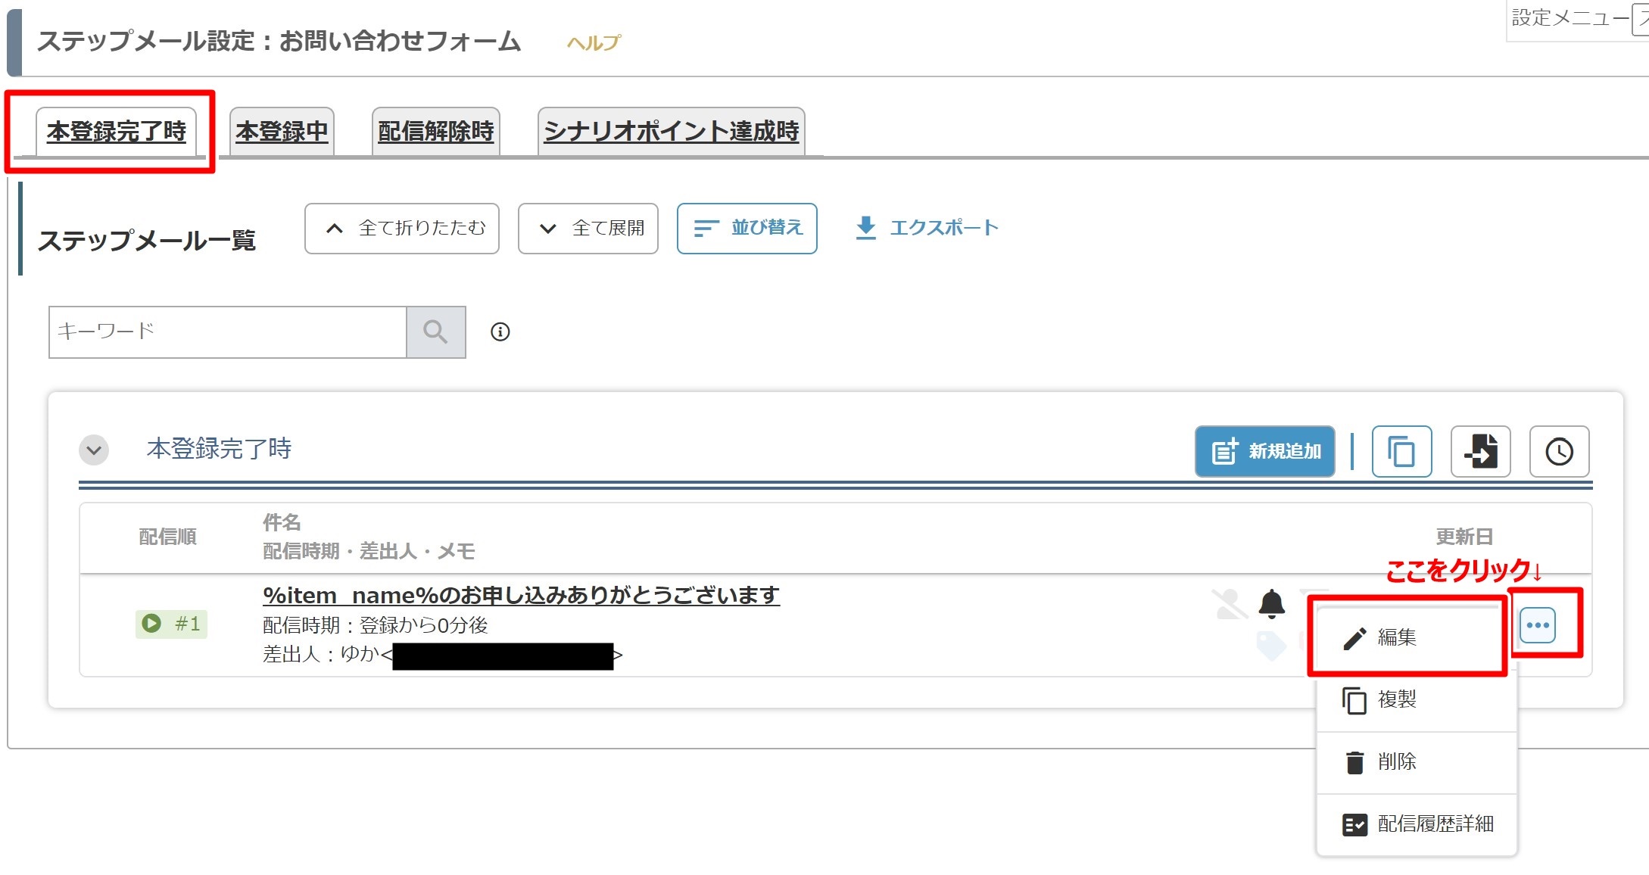Toggle the green play status badge #1
Screen dimensions: 1649x875
pyautogui.click(x=171, y=624)
